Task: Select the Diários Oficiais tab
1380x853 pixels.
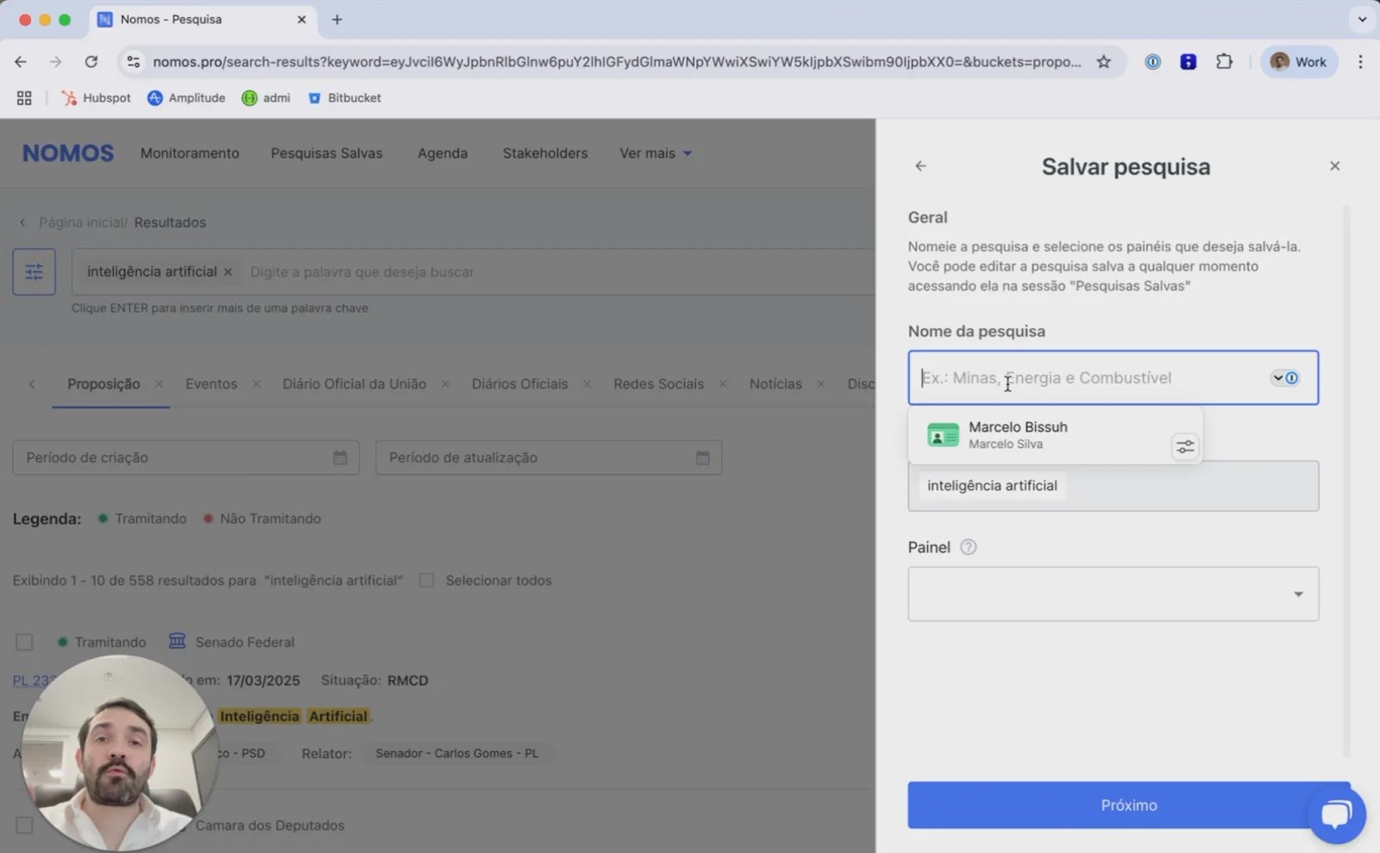Action: 520,384
